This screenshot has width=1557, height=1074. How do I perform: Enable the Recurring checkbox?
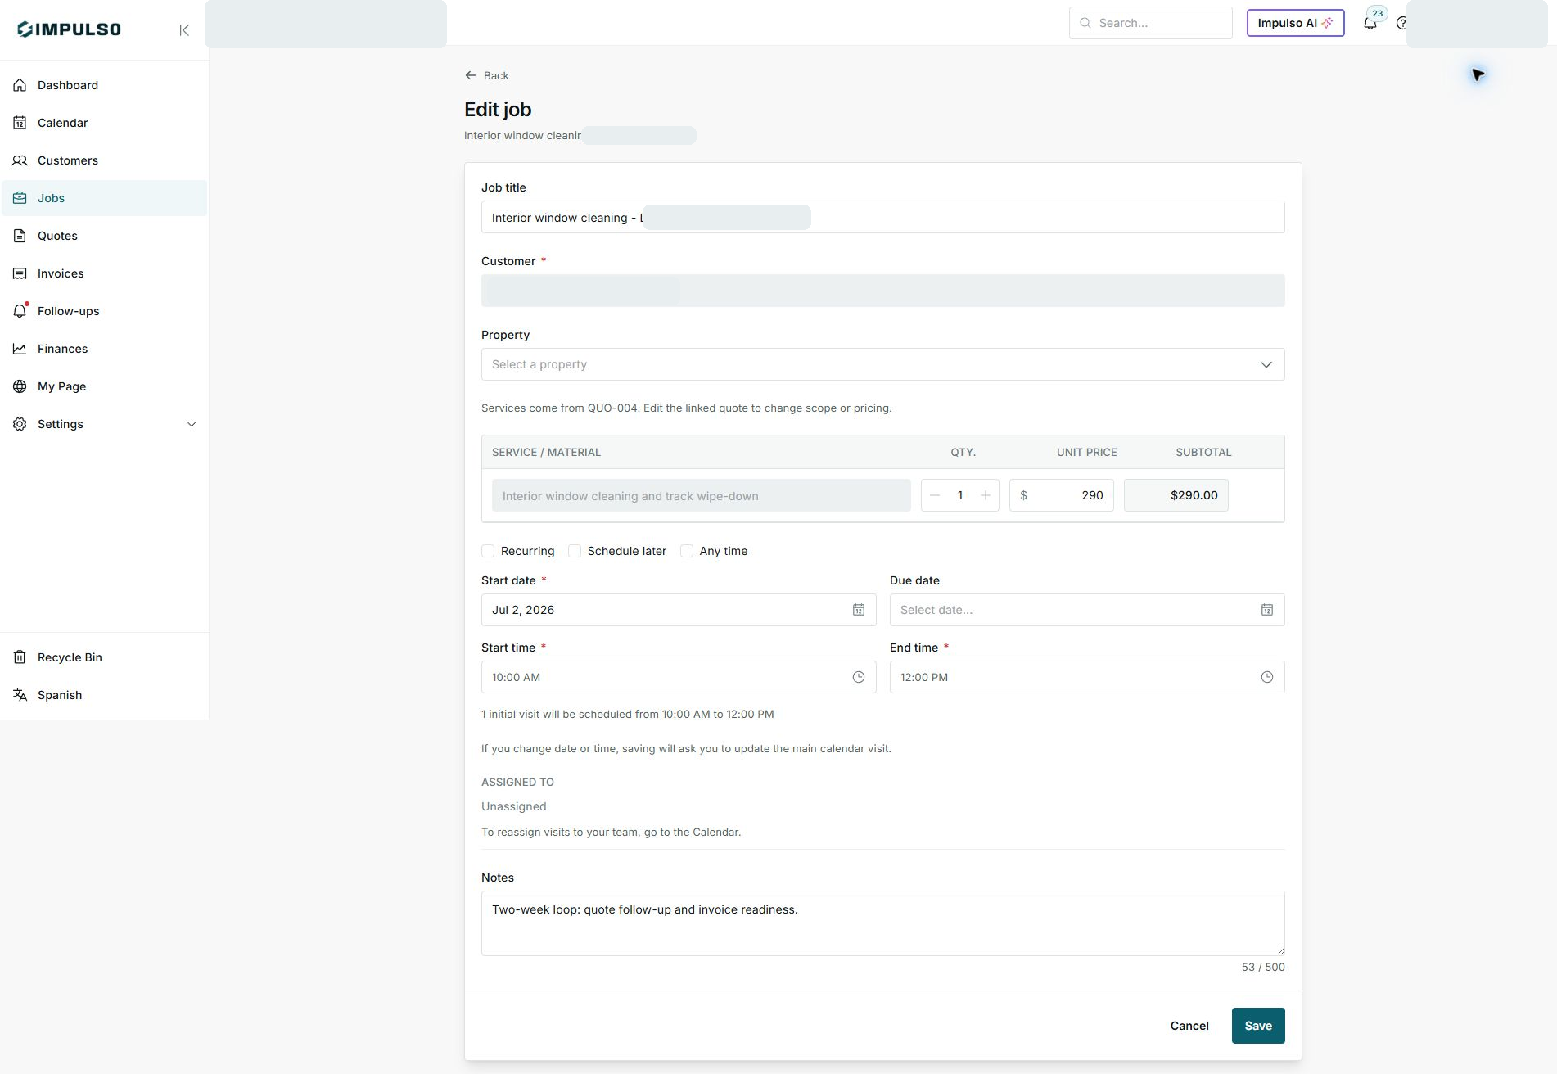coord(488,551)
